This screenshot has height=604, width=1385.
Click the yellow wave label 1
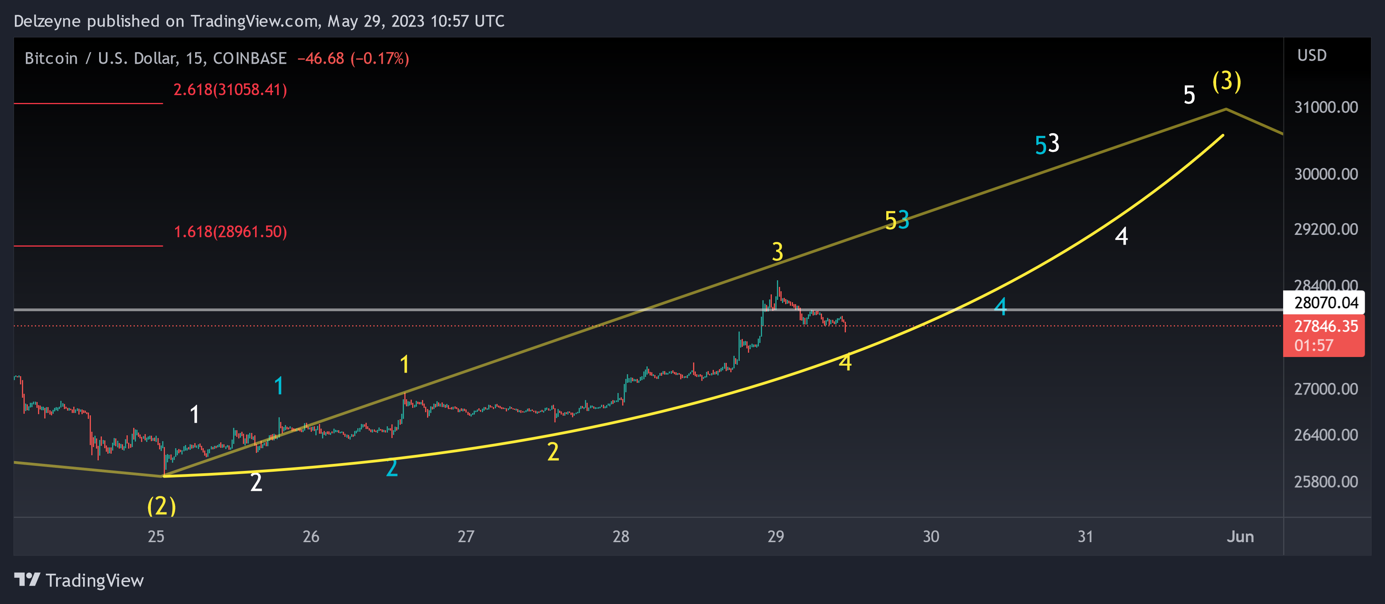(x=404, y=364)
